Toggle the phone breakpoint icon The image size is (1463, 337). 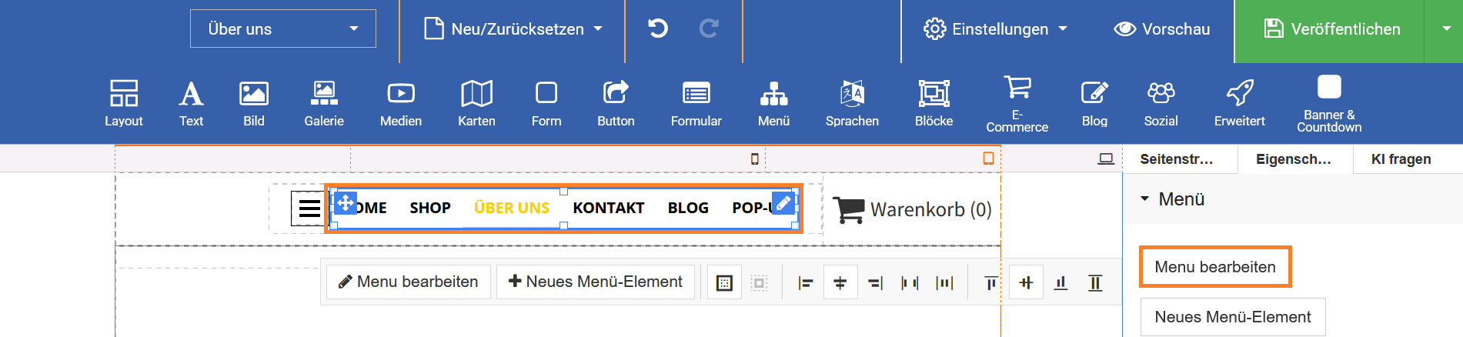[x=755, y=158]
